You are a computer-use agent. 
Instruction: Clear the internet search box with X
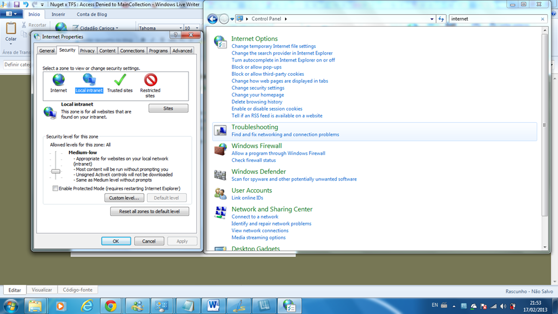tap(543, 19)
